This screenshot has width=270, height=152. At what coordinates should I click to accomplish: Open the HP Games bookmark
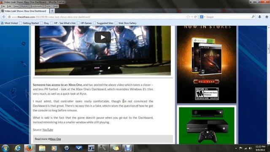(84, 23)
